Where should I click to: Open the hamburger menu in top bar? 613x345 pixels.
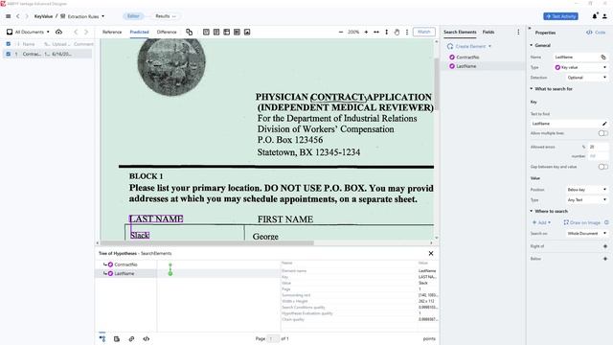9,16
